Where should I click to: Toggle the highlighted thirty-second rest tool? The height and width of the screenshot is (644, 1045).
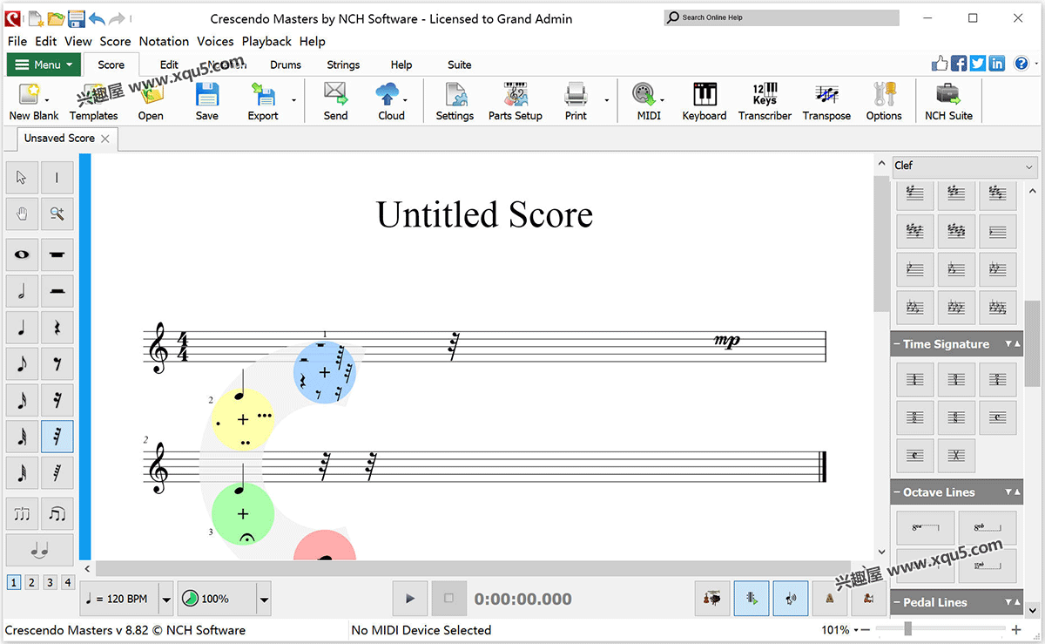57,436
